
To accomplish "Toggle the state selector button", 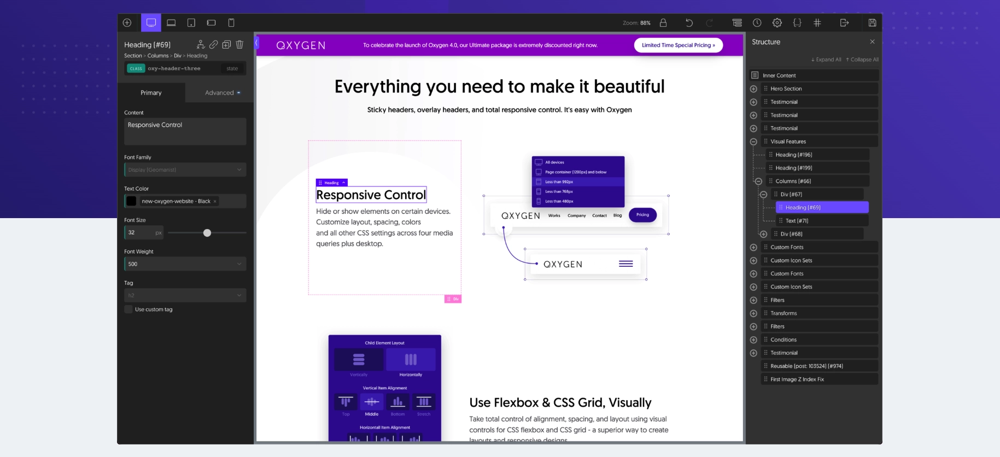I will coord(232,68).
